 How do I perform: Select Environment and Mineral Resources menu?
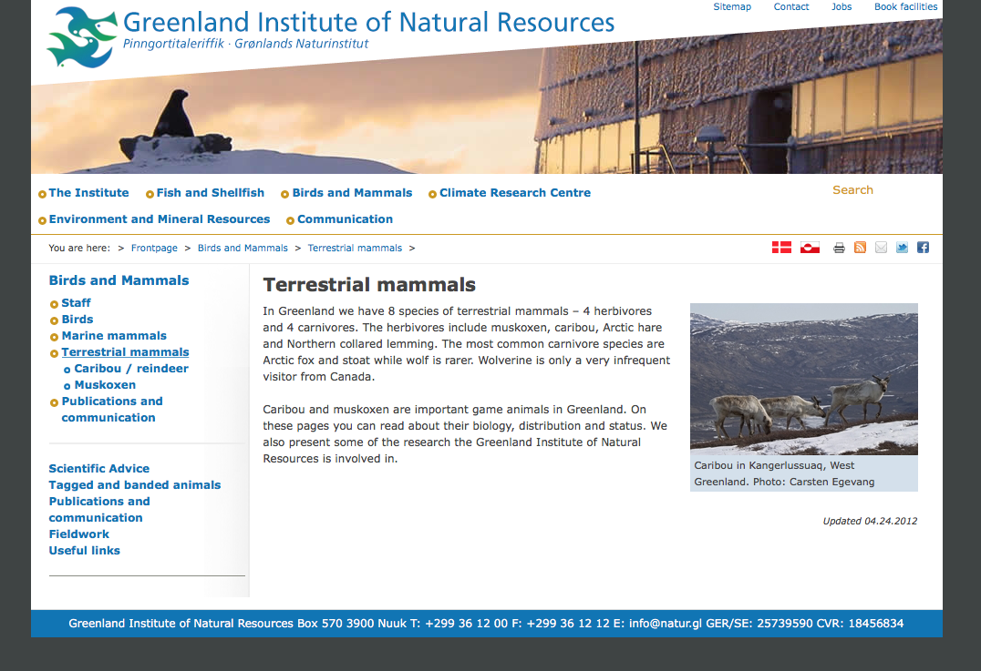coord(159,219)
